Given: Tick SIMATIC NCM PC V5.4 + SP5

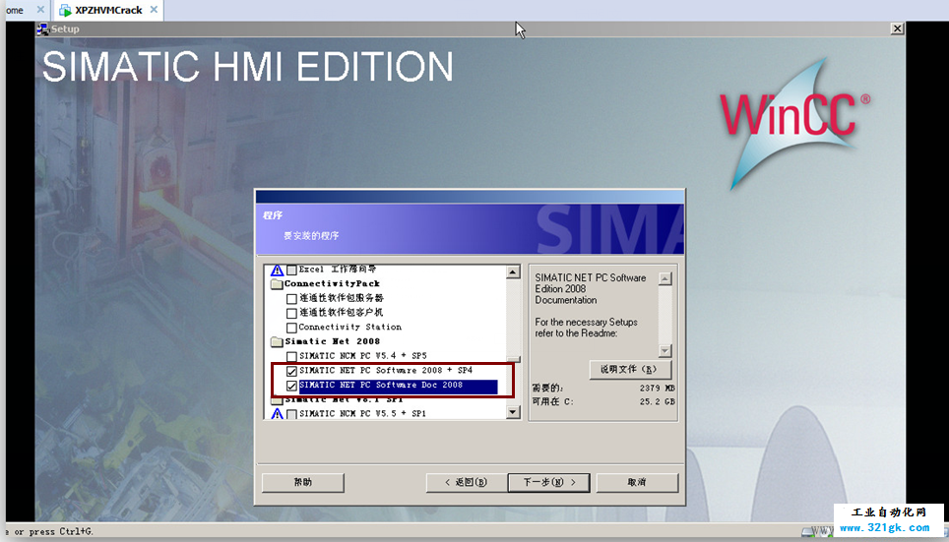Looking at the screenshot, I should pos(291,356).
